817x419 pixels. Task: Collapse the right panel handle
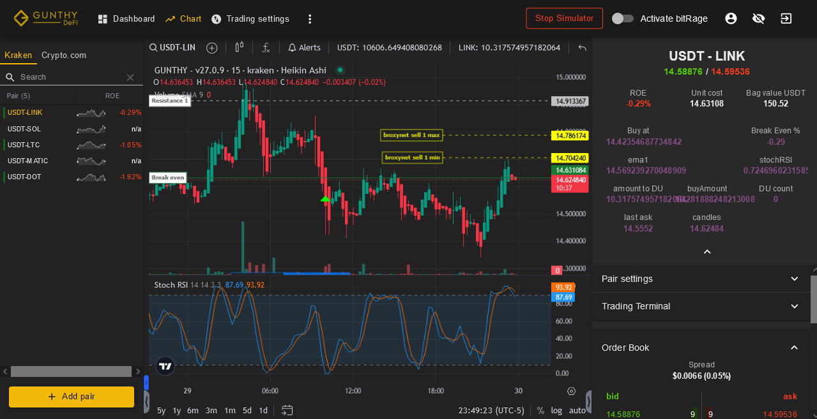coord(590,402)
